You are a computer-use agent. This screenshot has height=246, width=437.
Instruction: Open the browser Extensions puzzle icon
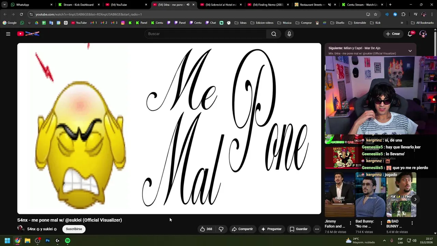[404, 14]
